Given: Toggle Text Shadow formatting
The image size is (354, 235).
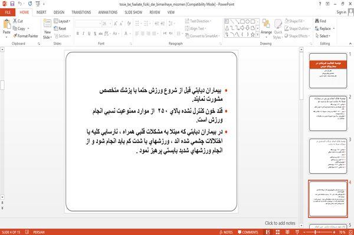Looking at the screenshot, I should 95,34.
